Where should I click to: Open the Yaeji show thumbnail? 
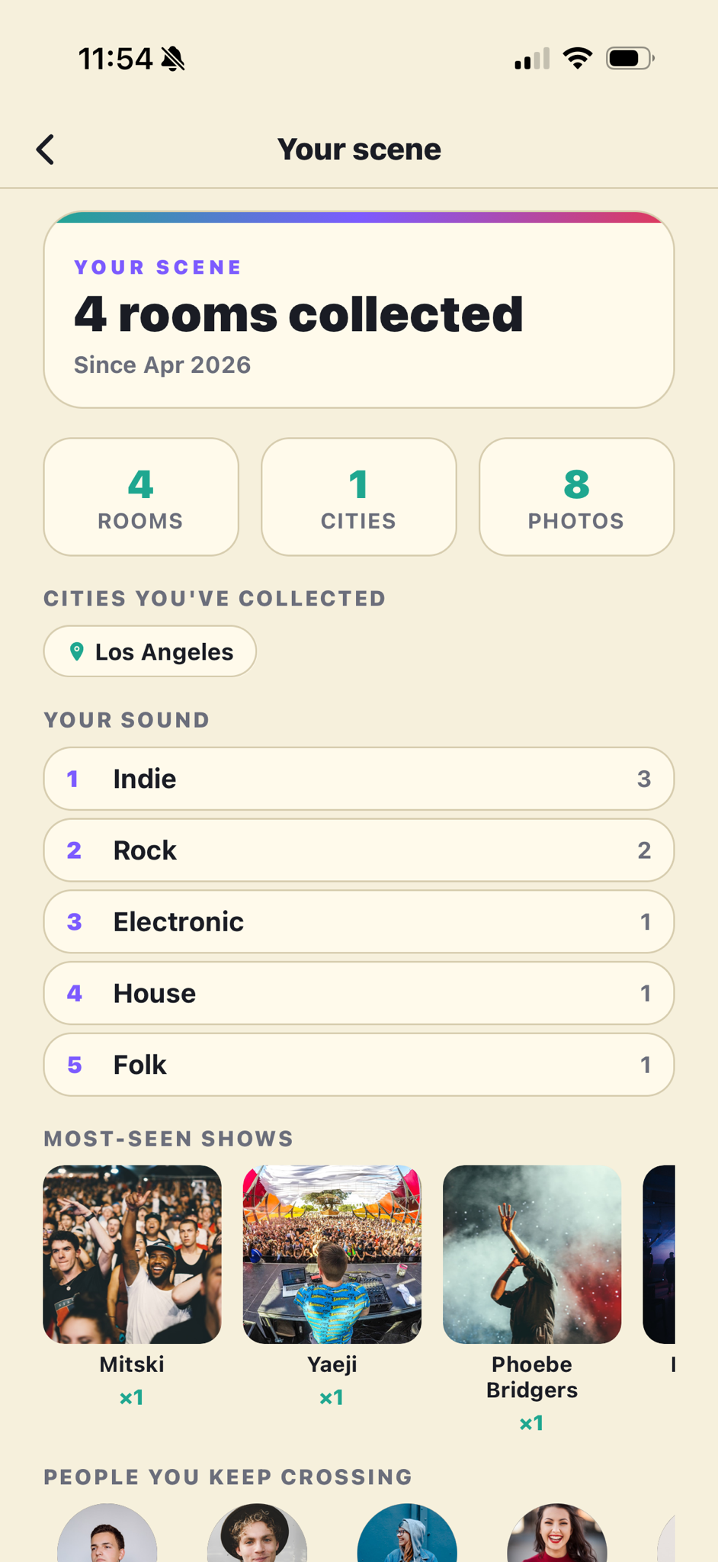point(332,1254)
